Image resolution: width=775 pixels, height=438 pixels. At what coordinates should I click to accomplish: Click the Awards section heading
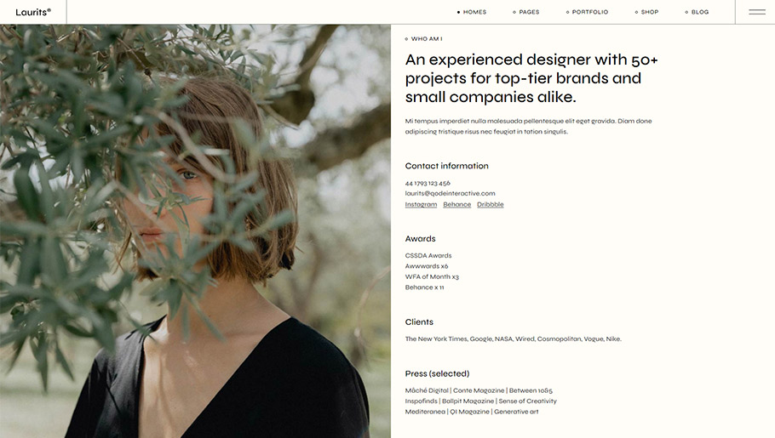[420, 239]
